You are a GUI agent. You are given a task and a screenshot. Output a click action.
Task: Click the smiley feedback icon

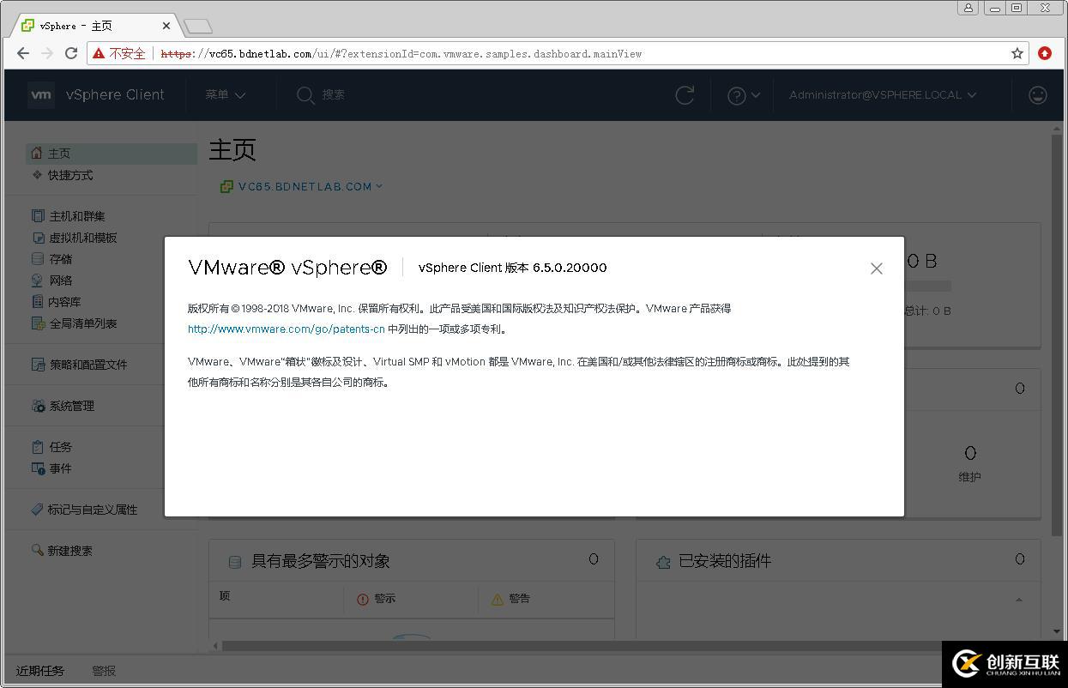pyautogui.click(x=1038, y=95)
